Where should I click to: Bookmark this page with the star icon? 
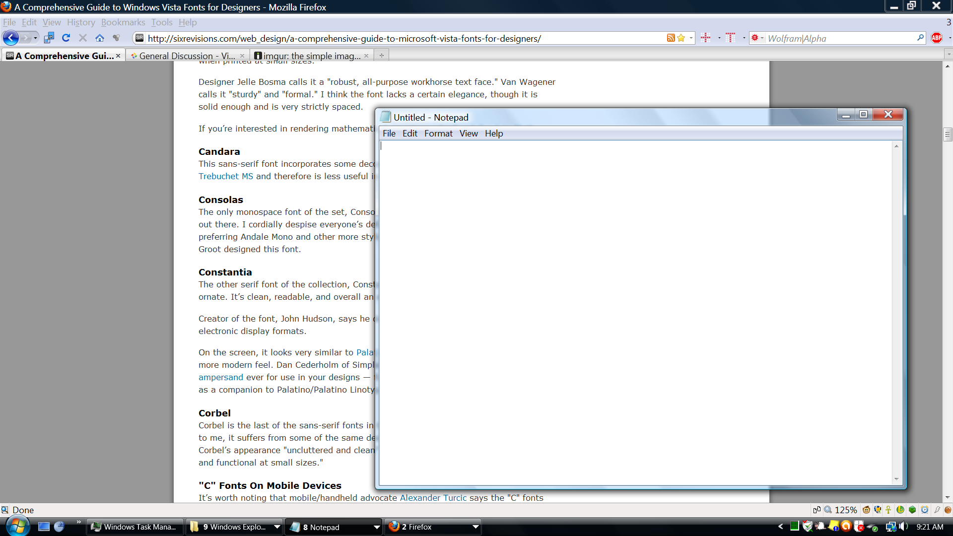click(681, 38)
